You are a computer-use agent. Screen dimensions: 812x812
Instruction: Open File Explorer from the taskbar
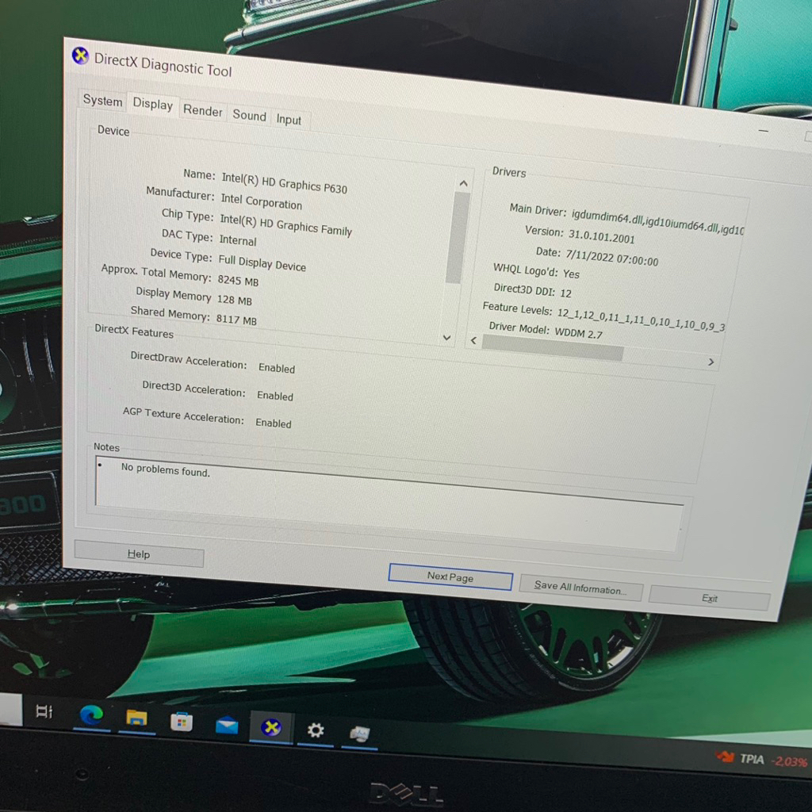click(x=136, y=718)
